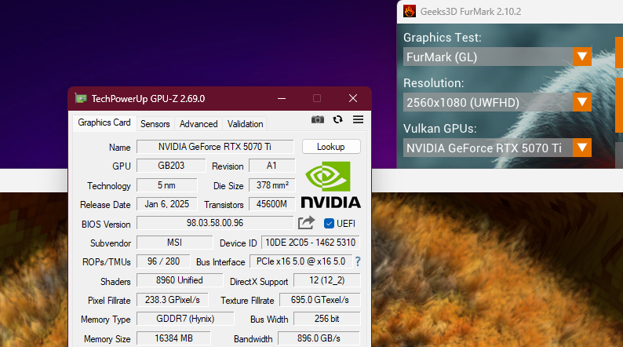Open the Graphics Test dropdown arrow
This screenshot has height=347, width=623.
582,57
